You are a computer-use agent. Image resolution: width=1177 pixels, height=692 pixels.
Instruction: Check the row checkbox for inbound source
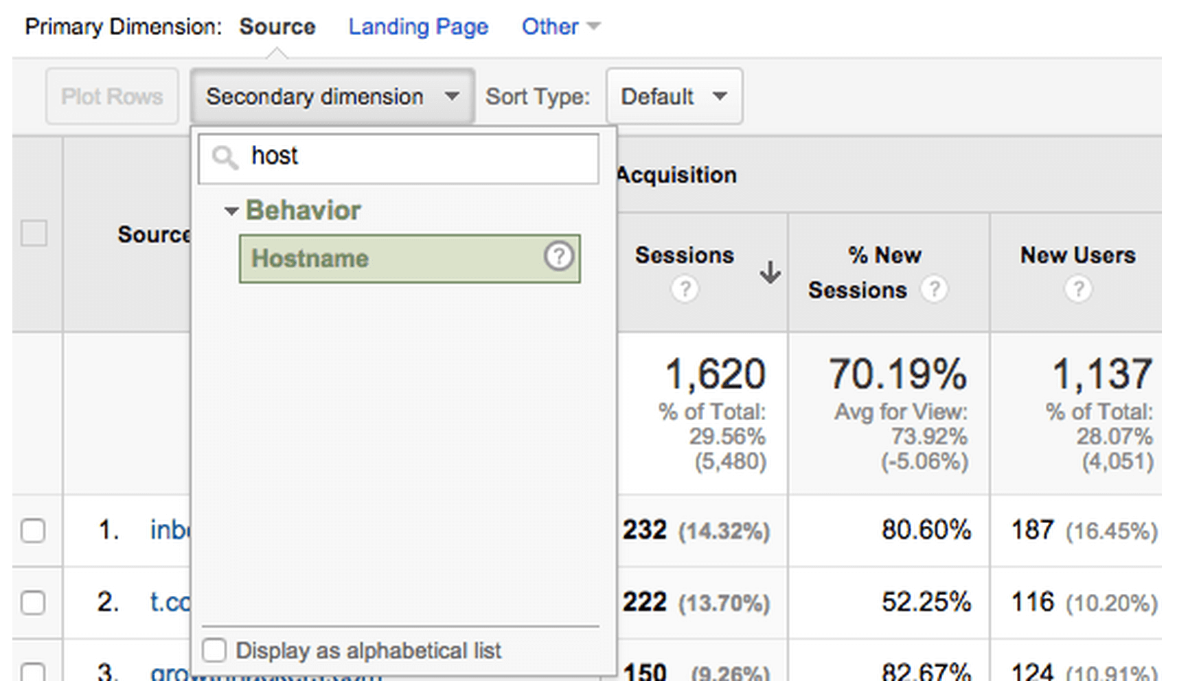tap(34, 530)
